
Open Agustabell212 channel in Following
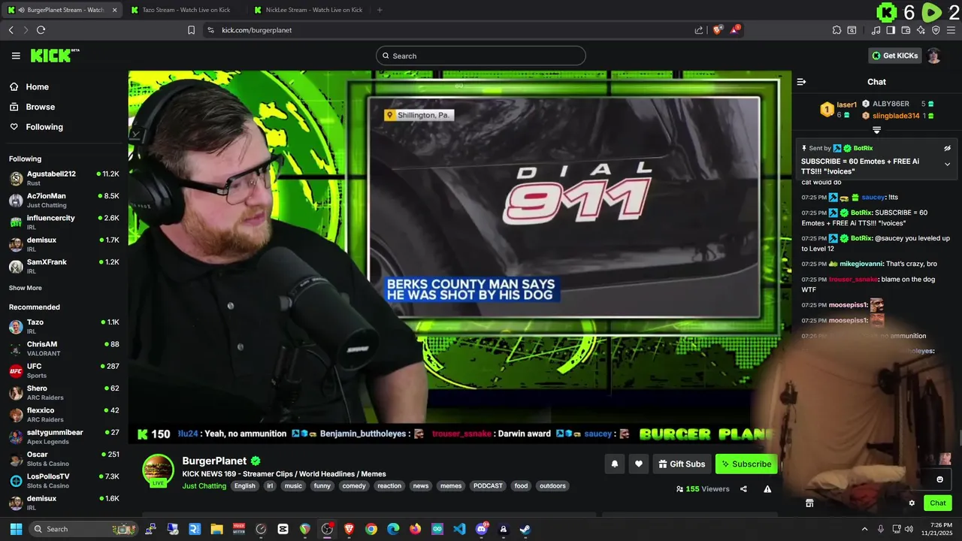pyautogui.click(x=64, y=178)
